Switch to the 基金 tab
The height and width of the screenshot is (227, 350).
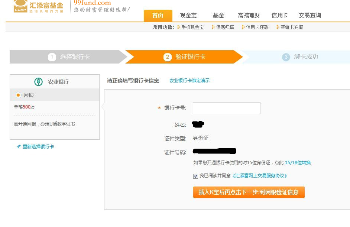[218, 16]
